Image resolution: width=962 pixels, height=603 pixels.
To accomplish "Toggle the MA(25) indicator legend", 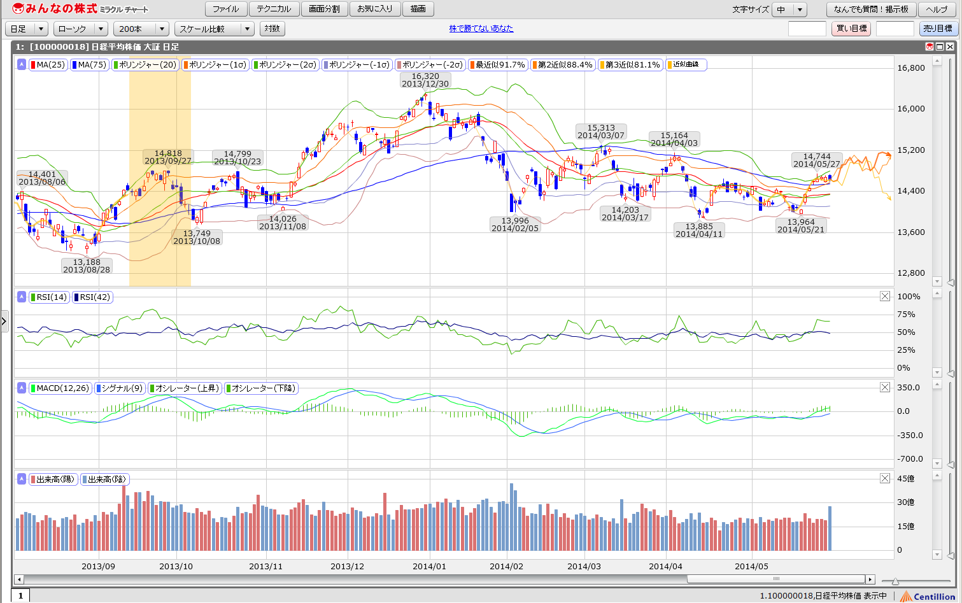I will pyautogui.click(x=48, y=64).
